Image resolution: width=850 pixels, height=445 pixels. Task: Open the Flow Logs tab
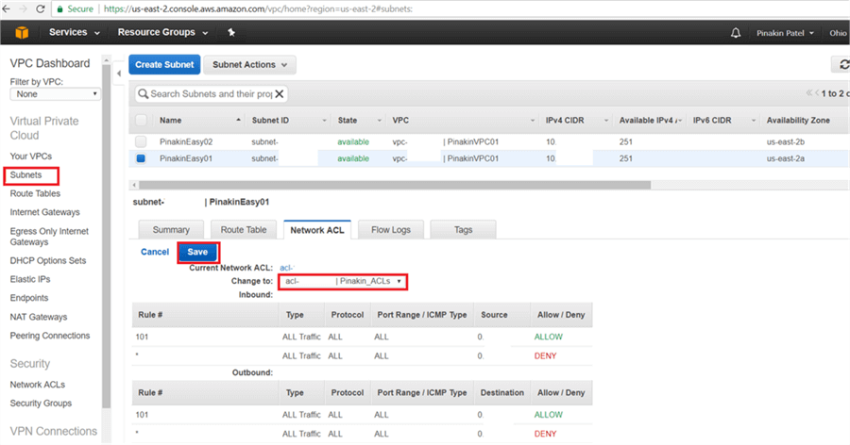point(391,229)
